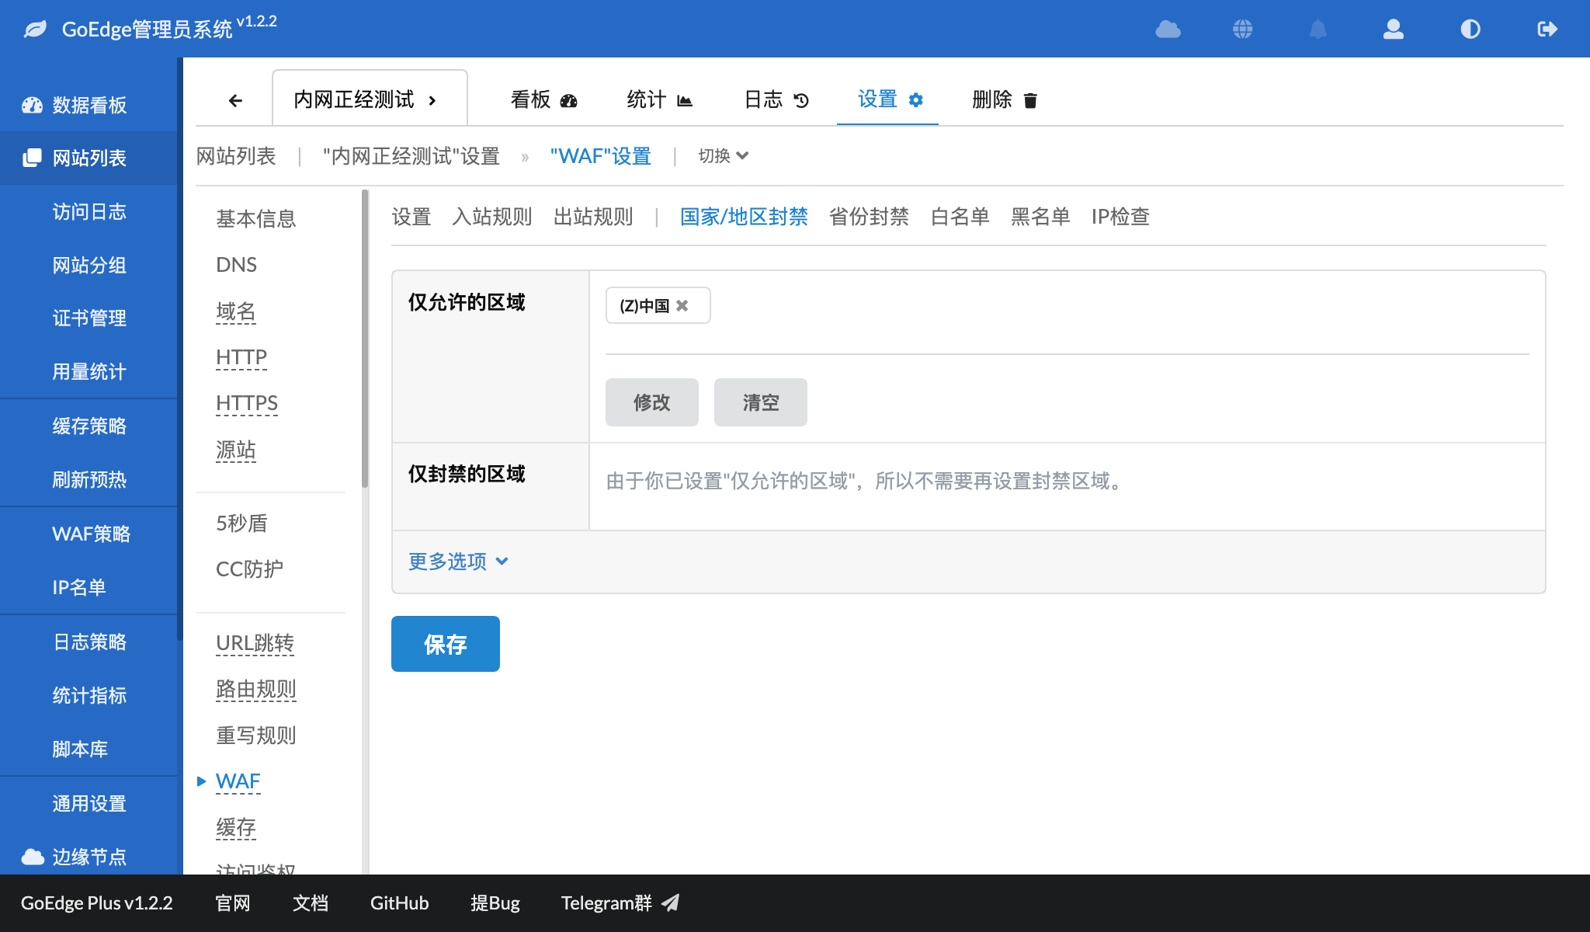Click trash icon beside 删除
The width and height of the screenshot is (1590, 932).
pos(1030,100)
